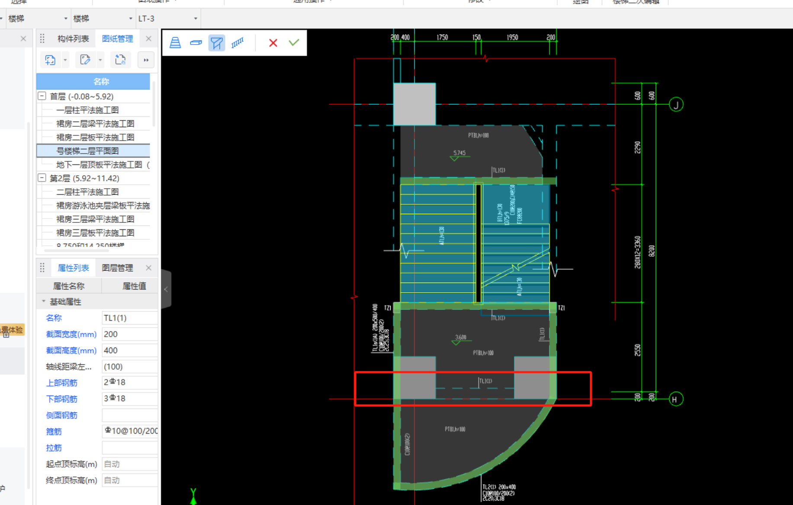The image size is (793, 505).
Task: Click the 属性值 column header
Action: [130, 286]
